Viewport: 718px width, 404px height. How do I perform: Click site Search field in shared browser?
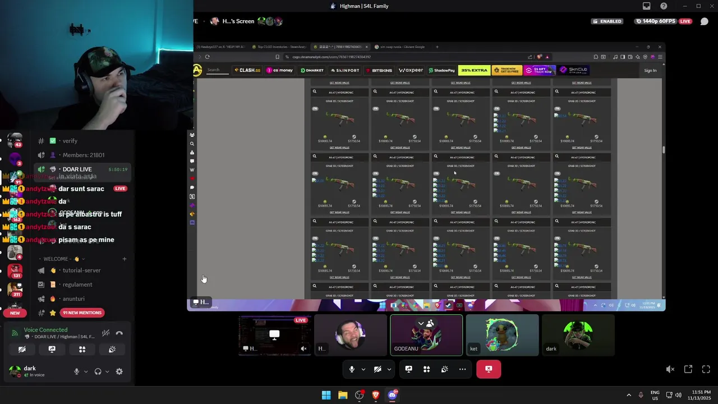[x=218, y=70]
